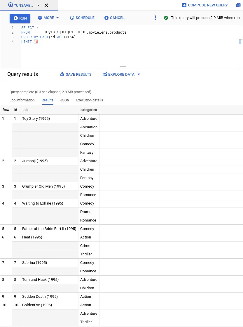This screenshot has width=243, height=327.
Task: Click the clock icon beside SCHEDULE
Action: coord(71,18)
